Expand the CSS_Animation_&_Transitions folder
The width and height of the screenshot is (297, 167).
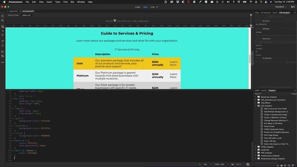point(256,100)
